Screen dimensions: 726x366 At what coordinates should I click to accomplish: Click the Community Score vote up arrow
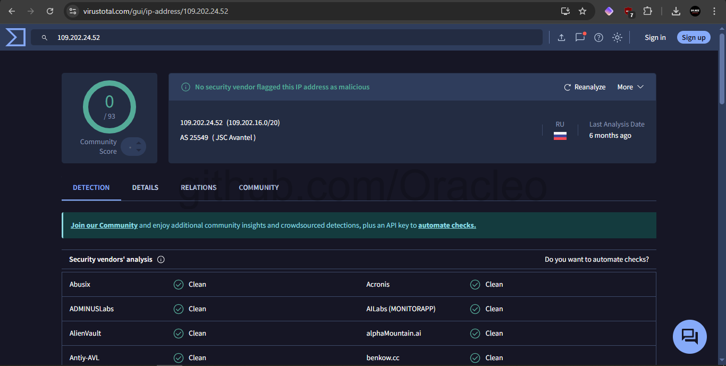click(139, 143)
